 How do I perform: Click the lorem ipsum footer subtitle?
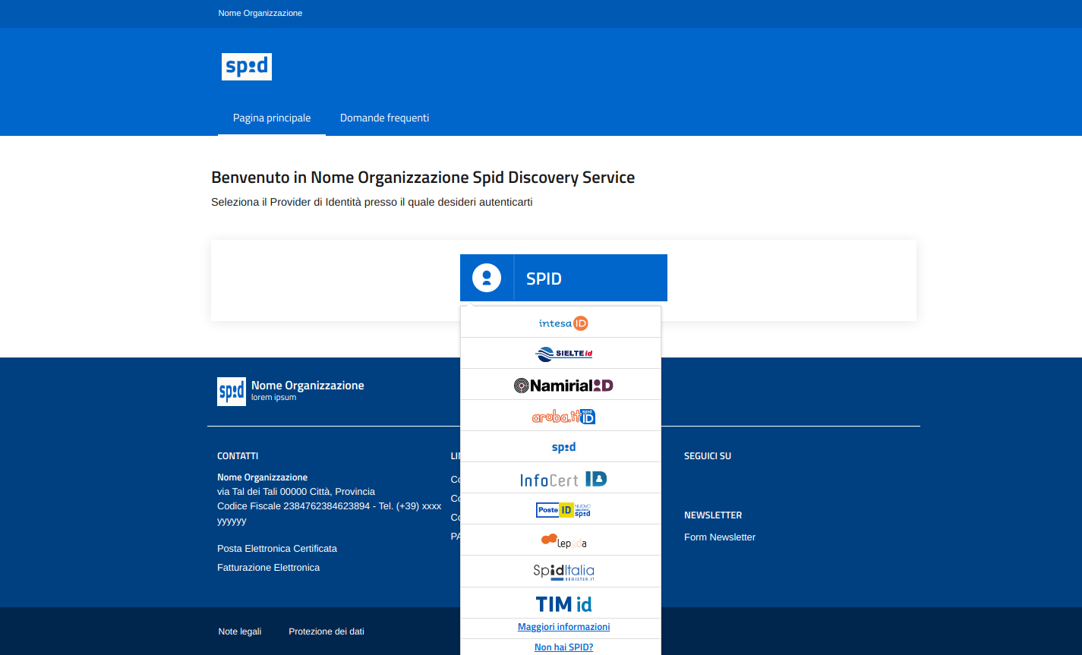(x=274, y=398)
